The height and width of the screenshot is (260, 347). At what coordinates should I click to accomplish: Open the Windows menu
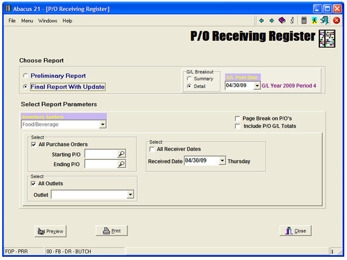pos(48,21)
